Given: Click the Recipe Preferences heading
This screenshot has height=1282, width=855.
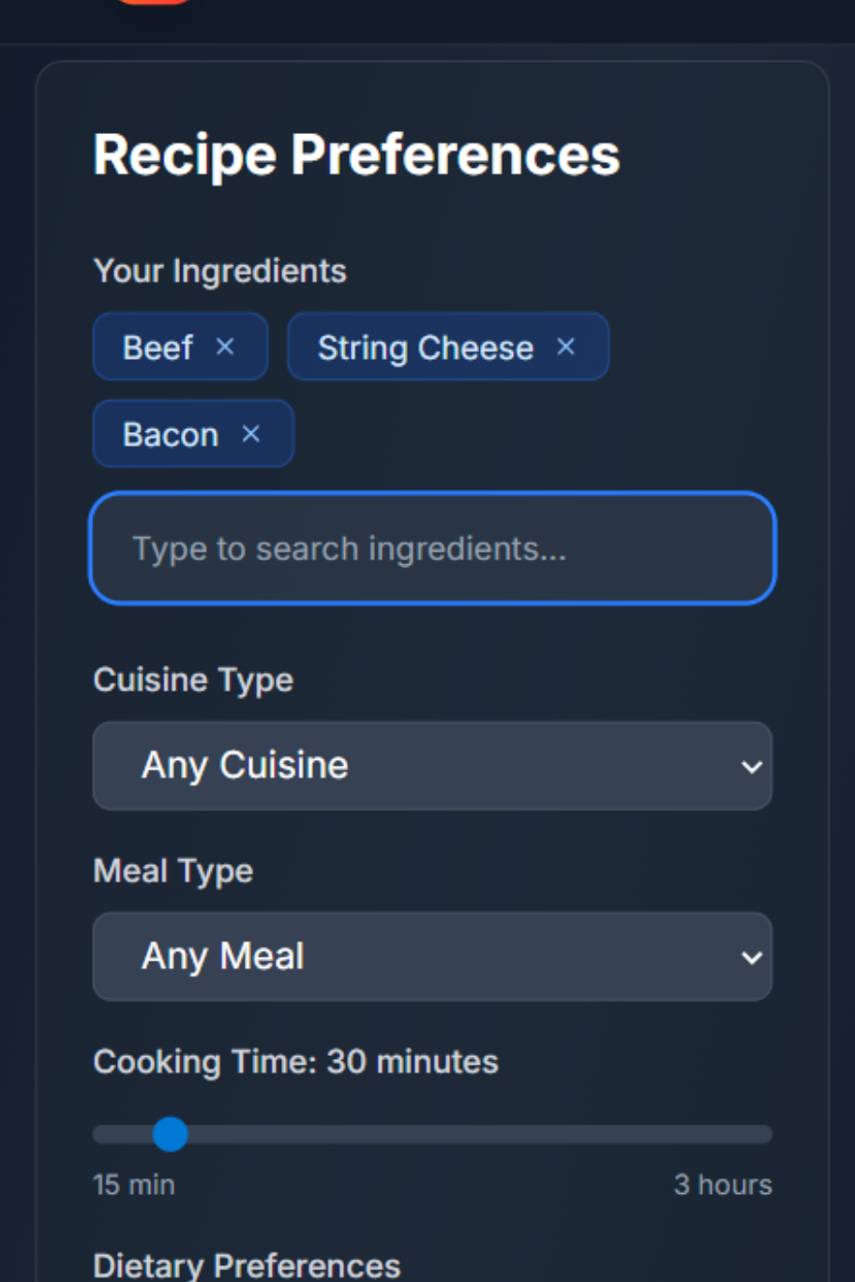Looking at the screenshot, I should (356, 155).
